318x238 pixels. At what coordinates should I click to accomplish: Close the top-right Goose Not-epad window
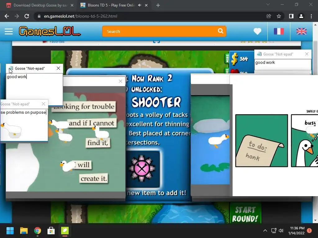click(307, 54)
